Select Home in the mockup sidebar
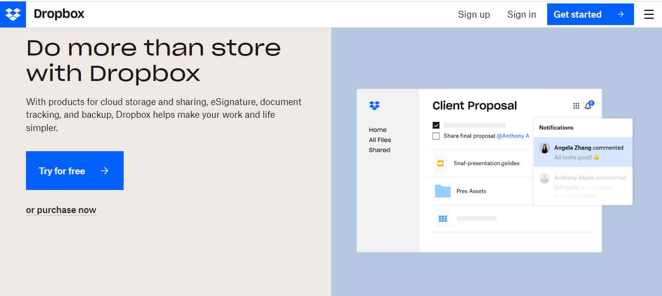The height and width of the screenshot is (296, 662). pyautogui.click(x=378, y=130)
